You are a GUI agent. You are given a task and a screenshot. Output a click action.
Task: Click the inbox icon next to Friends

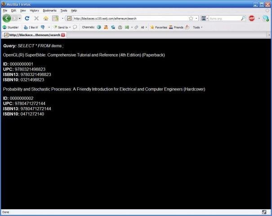tap(187, 27)
